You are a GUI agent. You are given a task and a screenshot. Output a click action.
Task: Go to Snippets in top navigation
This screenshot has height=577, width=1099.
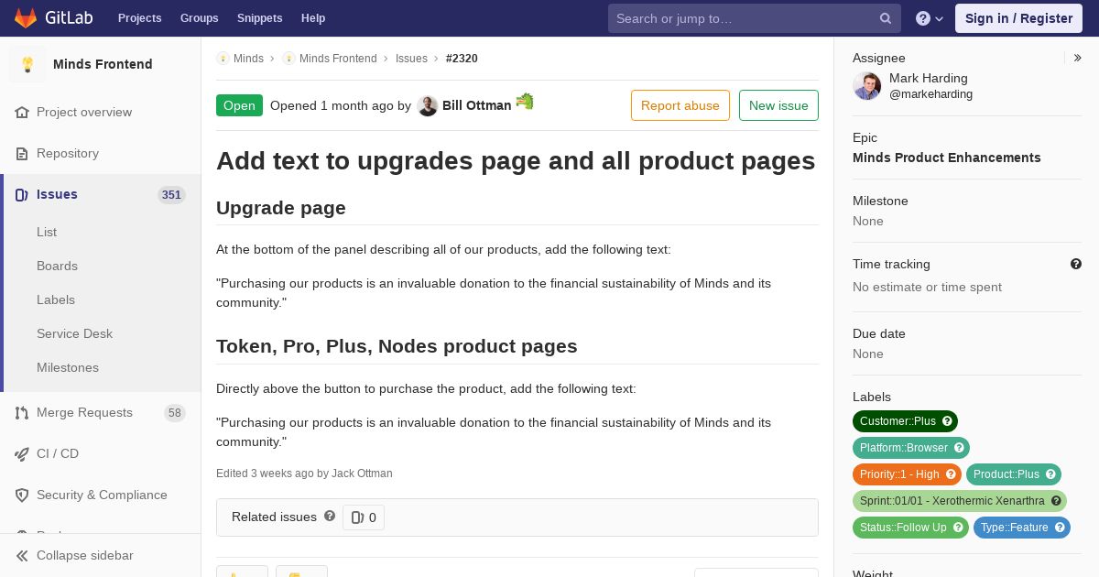click(x=259, y=18)
